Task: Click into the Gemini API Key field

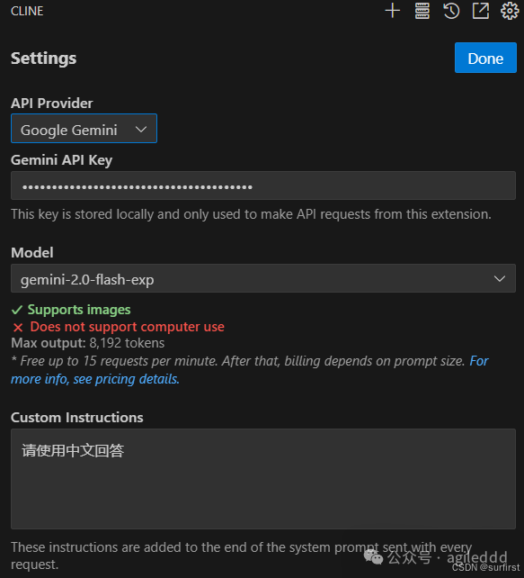Action: coord(263,185)
